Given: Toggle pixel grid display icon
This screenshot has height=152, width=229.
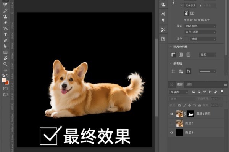Looking at the screenshot, I should 189,55.
